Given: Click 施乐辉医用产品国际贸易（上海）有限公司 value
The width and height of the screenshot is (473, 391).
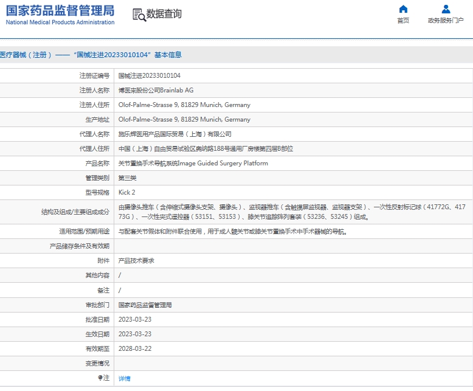Looking at the screenshot, I should (175, 134).
